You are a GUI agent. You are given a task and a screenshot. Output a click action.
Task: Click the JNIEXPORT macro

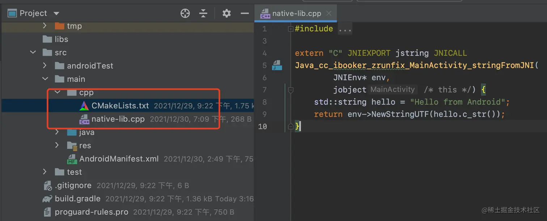[x=369, y=53]
